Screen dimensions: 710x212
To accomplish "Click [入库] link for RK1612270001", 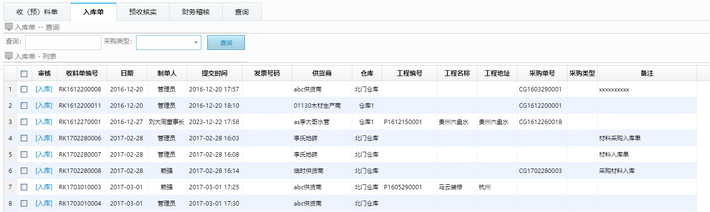I will point(44,122).
